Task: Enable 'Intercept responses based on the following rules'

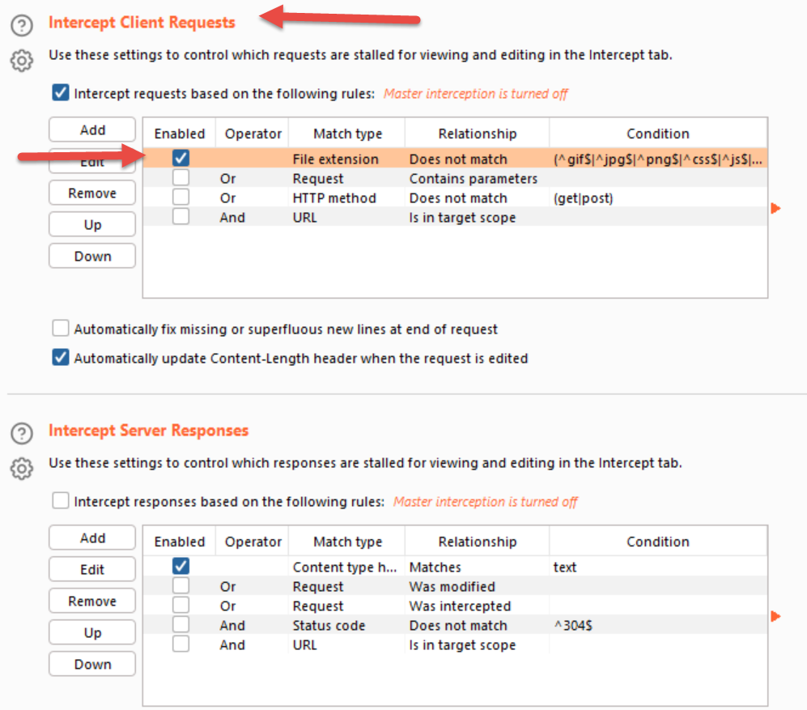Action: click(x=61, y=501)
